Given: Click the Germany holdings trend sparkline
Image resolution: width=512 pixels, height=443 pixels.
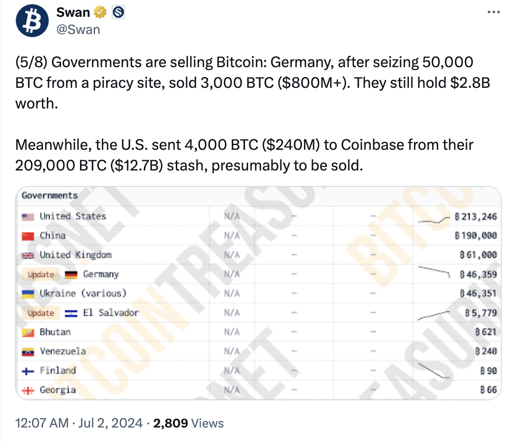Looking at the screenshot, I should [434, 272].
